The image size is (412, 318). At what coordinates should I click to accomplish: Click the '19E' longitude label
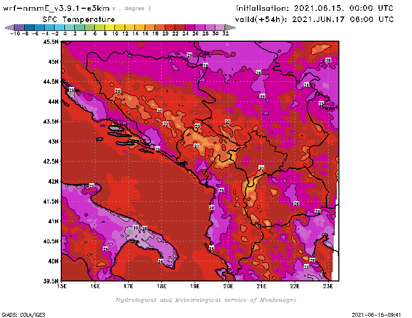pos(195,286)
